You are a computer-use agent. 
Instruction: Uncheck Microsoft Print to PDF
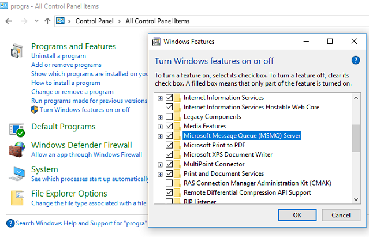[x=169, y=145]
